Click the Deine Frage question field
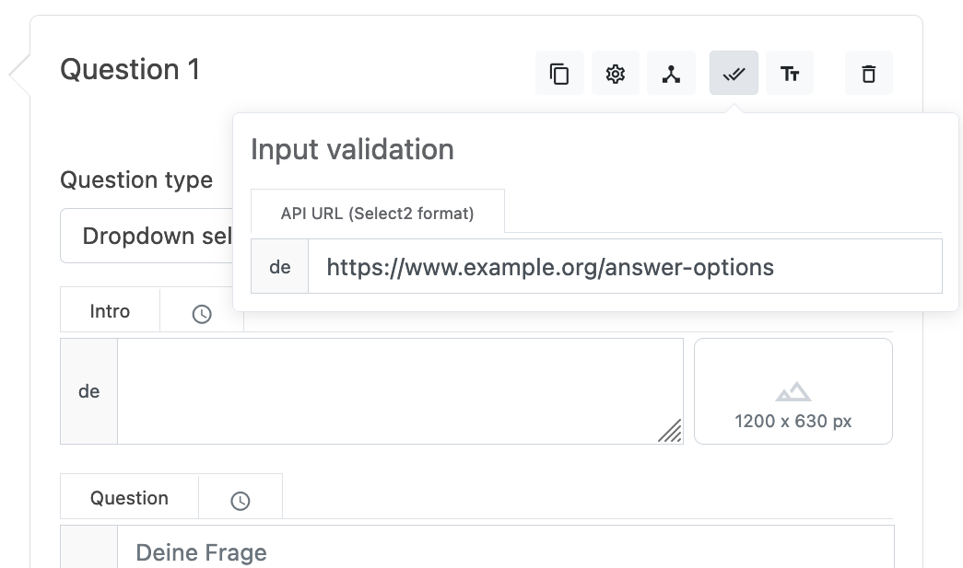963x568 pixels. click(x=505, y=551)
